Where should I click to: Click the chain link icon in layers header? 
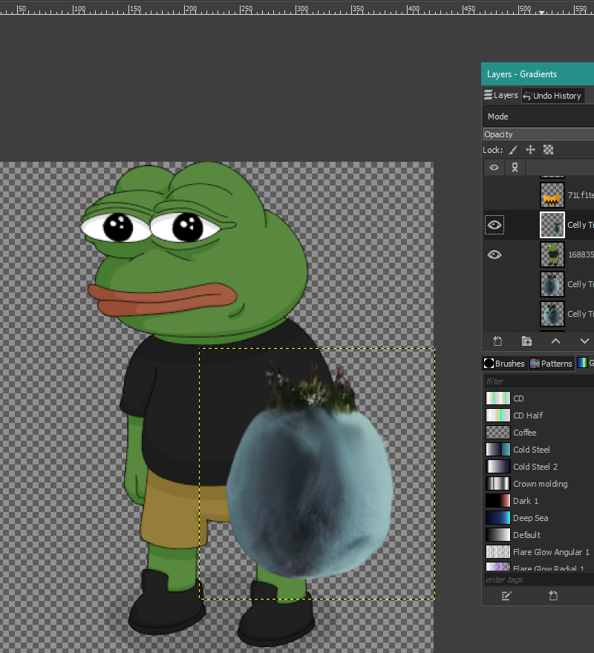[515, 168]
